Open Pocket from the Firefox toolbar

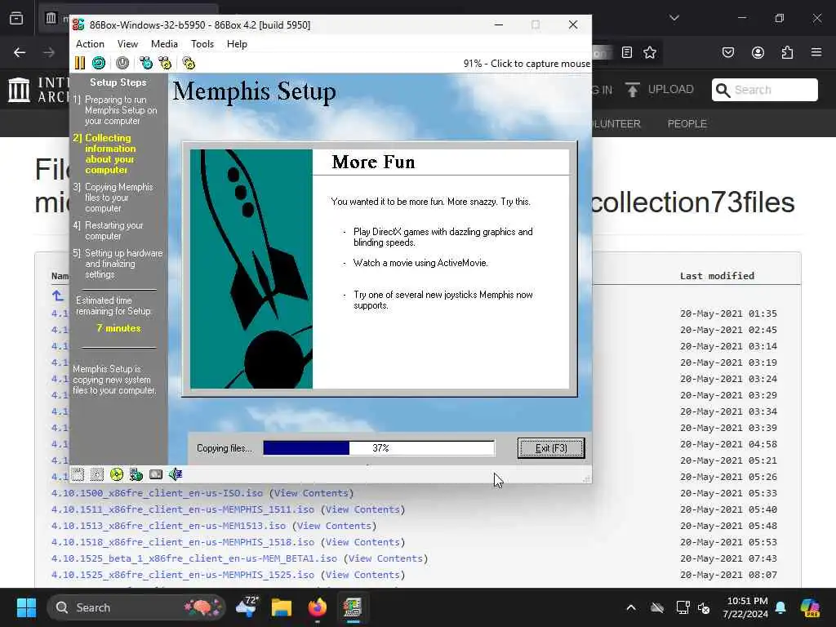[727, 52]
